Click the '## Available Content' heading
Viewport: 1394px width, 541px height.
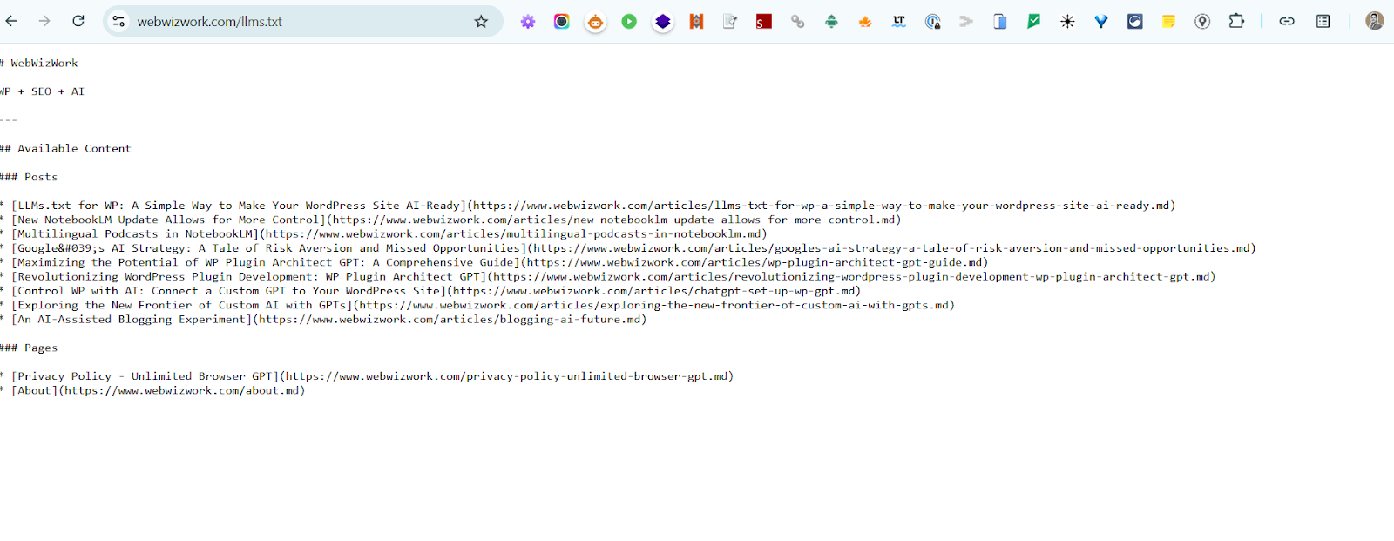(65, 148)
